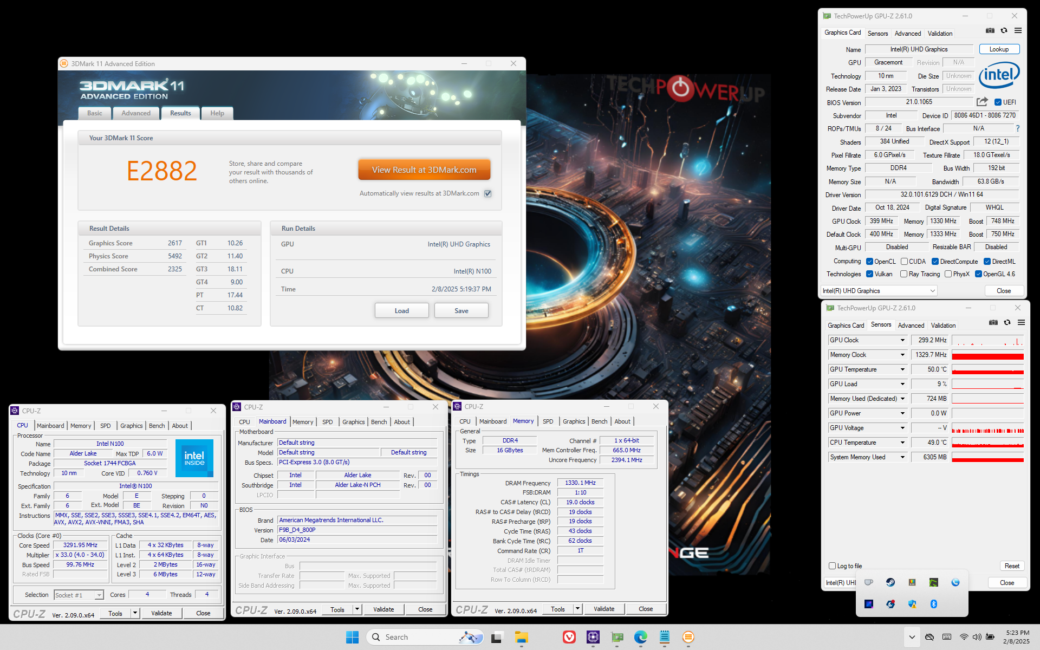Click the Notepad taskbar icon

point(665,637)
